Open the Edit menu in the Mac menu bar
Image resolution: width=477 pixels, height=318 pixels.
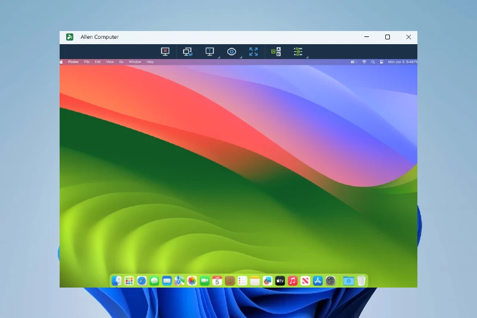click(98, 62)
